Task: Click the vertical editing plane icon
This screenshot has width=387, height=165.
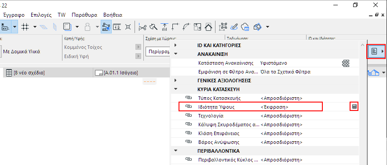Action: coord(55,27)
